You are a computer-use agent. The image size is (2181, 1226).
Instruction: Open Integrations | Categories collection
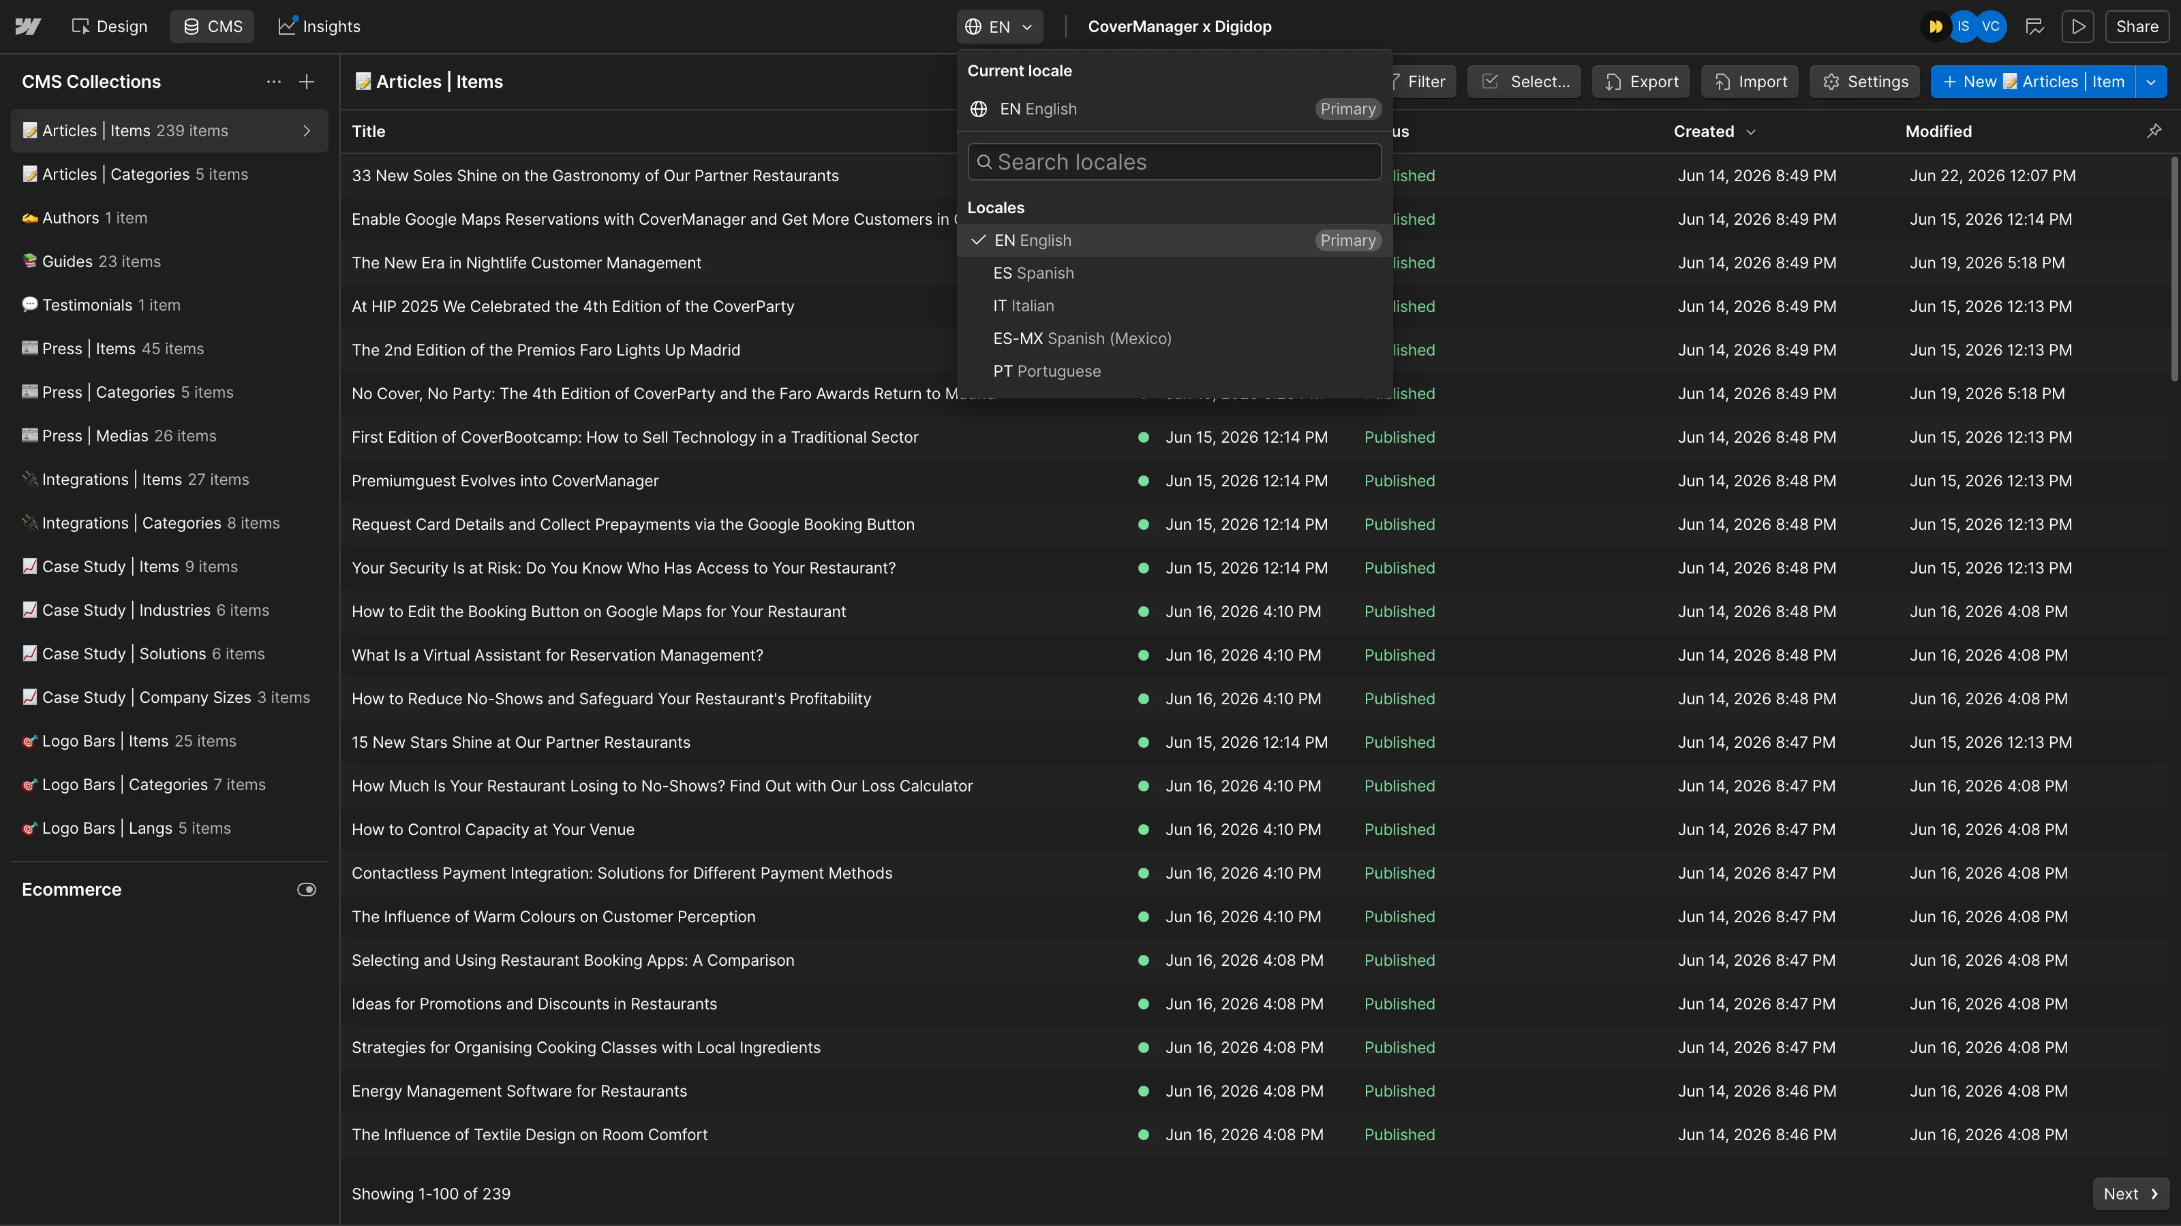[169, 523]
